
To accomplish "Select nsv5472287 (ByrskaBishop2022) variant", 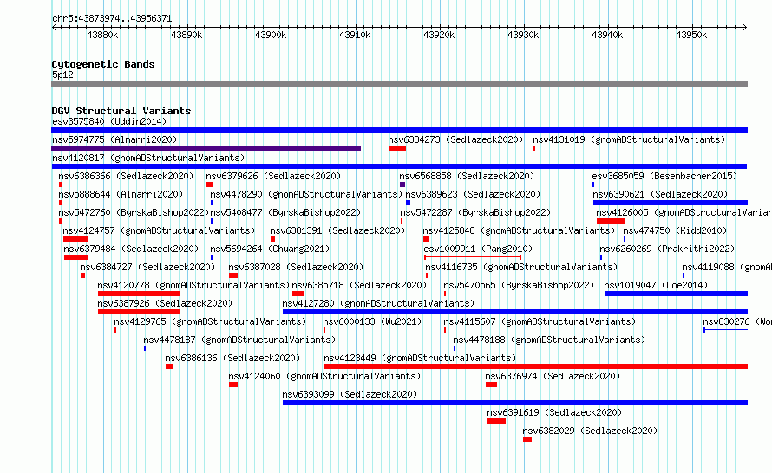I will click(x=475, y=212).
